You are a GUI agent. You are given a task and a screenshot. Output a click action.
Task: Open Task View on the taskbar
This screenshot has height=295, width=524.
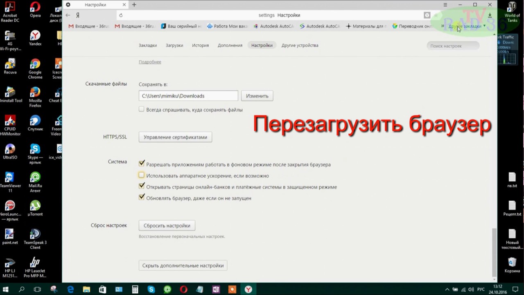[37, 289]
